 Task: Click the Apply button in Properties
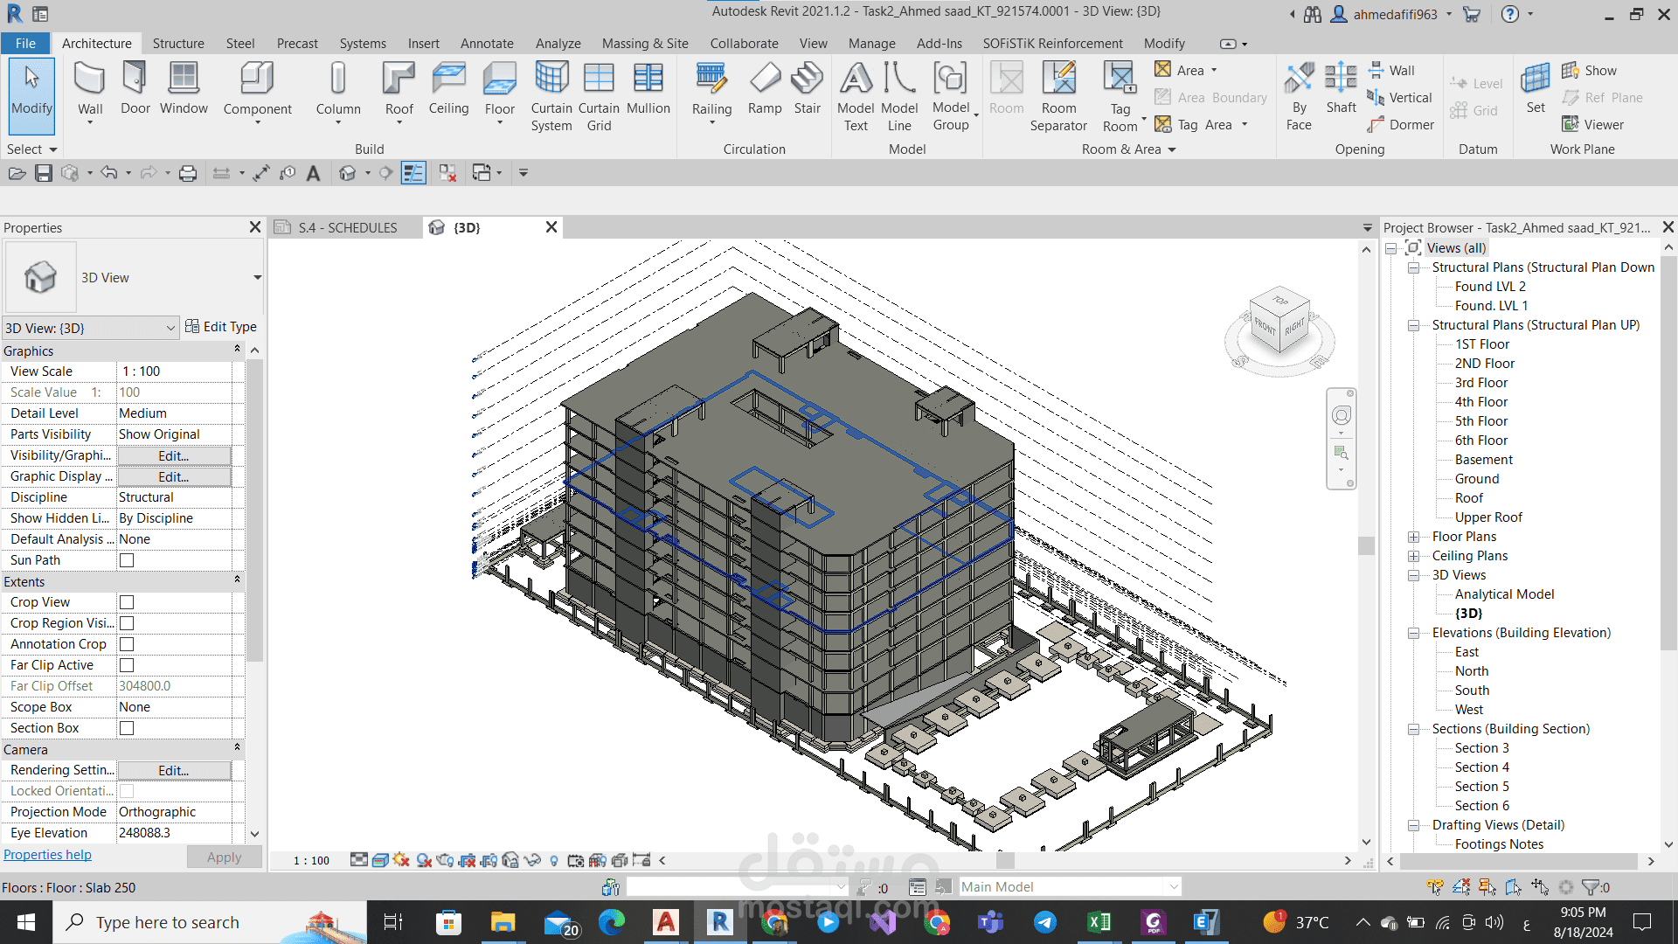pyautogui.click(x=223, y=857)
